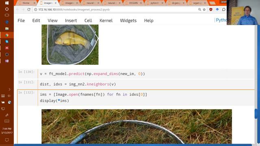The height and width of the screenshot is (146, 260).
Task: Open the Insert menu in Jupyter
Action: tap(71, 21)
